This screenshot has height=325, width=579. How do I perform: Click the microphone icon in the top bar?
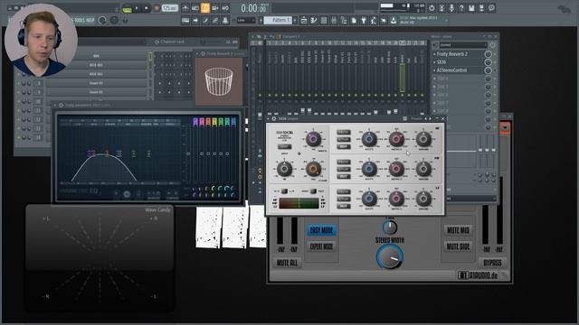(451, 8)
